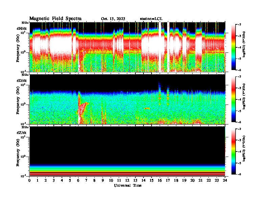Image resolution: width=268 pixels, height=207 pixels.
Task: Click the dZ/dt spectrogram color bar
Action: coord(233,152)
